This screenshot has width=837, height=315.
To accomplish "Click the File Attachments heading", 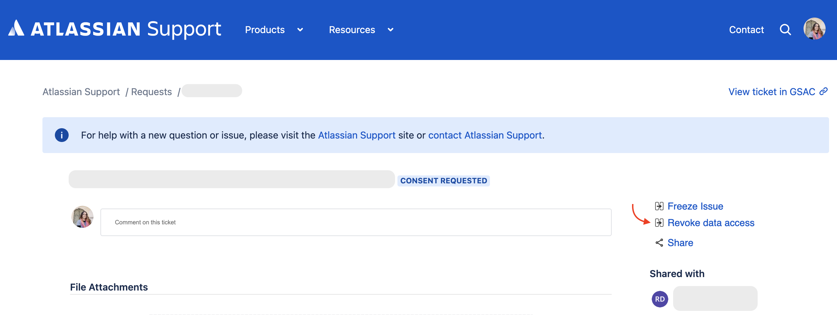I will pos(109,287).
